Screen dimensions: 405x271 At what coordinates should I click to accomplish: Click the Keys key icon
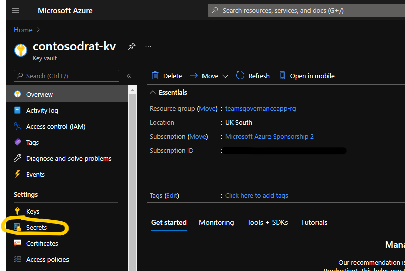(x=17, y=211)
